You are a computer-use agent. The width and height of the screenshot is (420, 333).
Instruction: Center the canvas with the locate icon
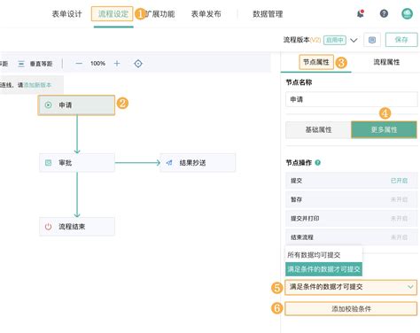click(x=138, y=64)
